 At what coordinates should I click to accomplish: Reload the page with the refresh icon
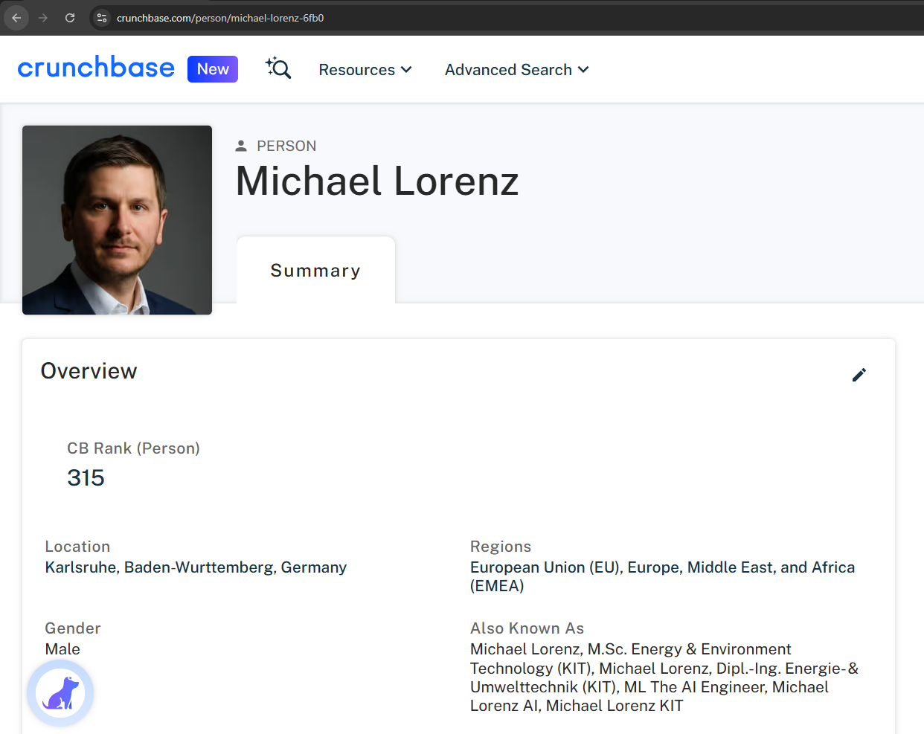coord(69,18)
